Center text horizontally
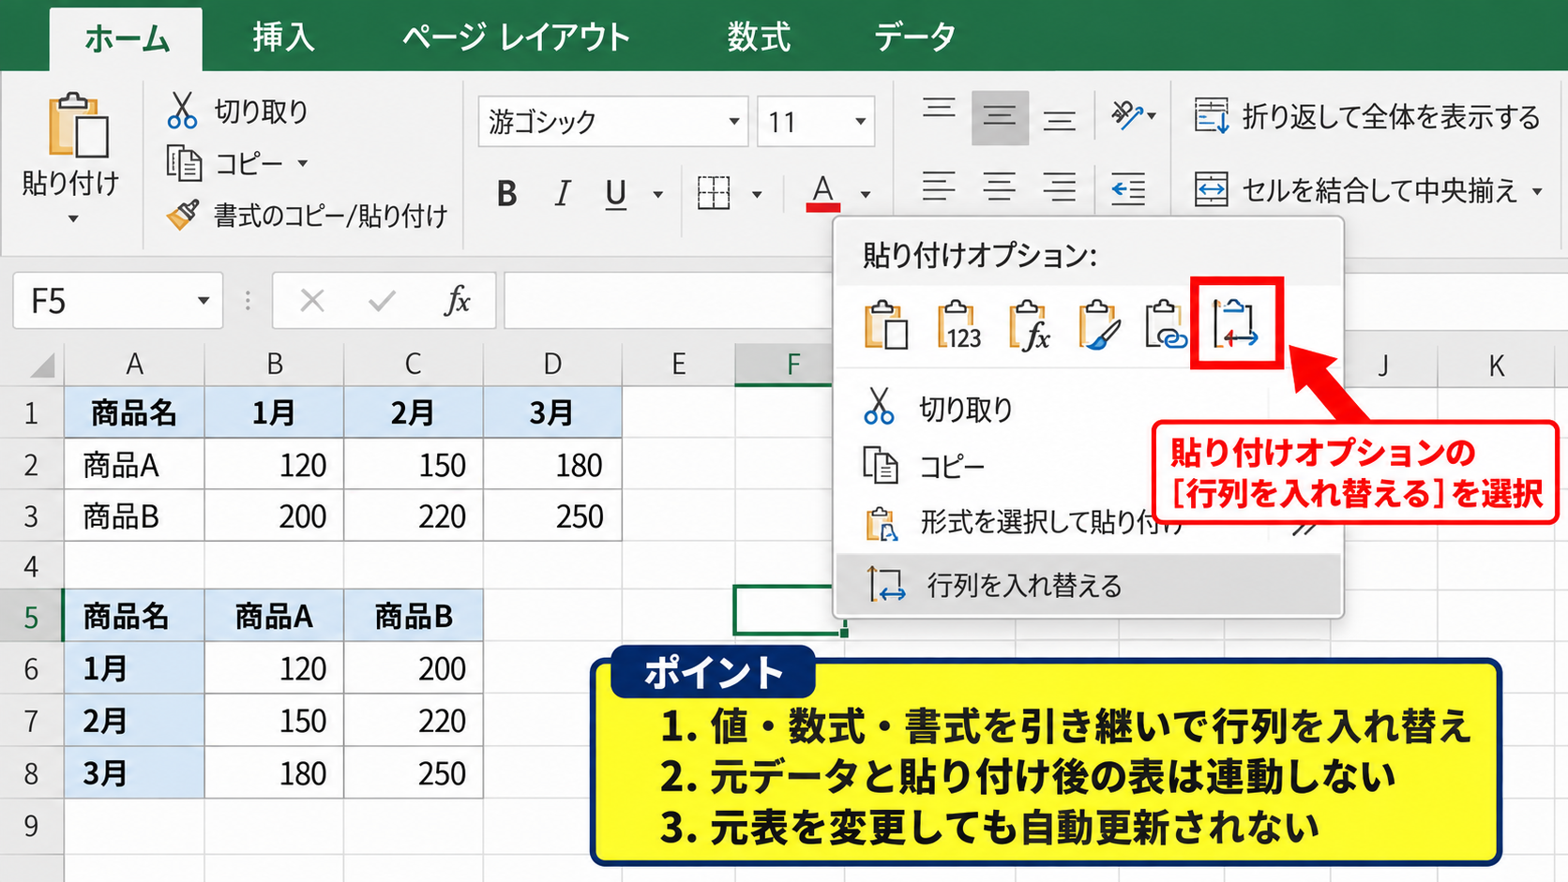Screen dimensions: 1568x882 (1000, 187)
